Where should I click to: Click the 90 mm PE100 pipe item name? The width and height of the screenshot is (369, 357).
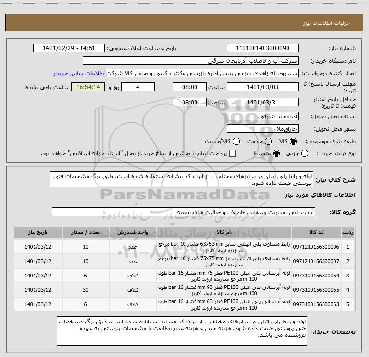tap(224, 290)
